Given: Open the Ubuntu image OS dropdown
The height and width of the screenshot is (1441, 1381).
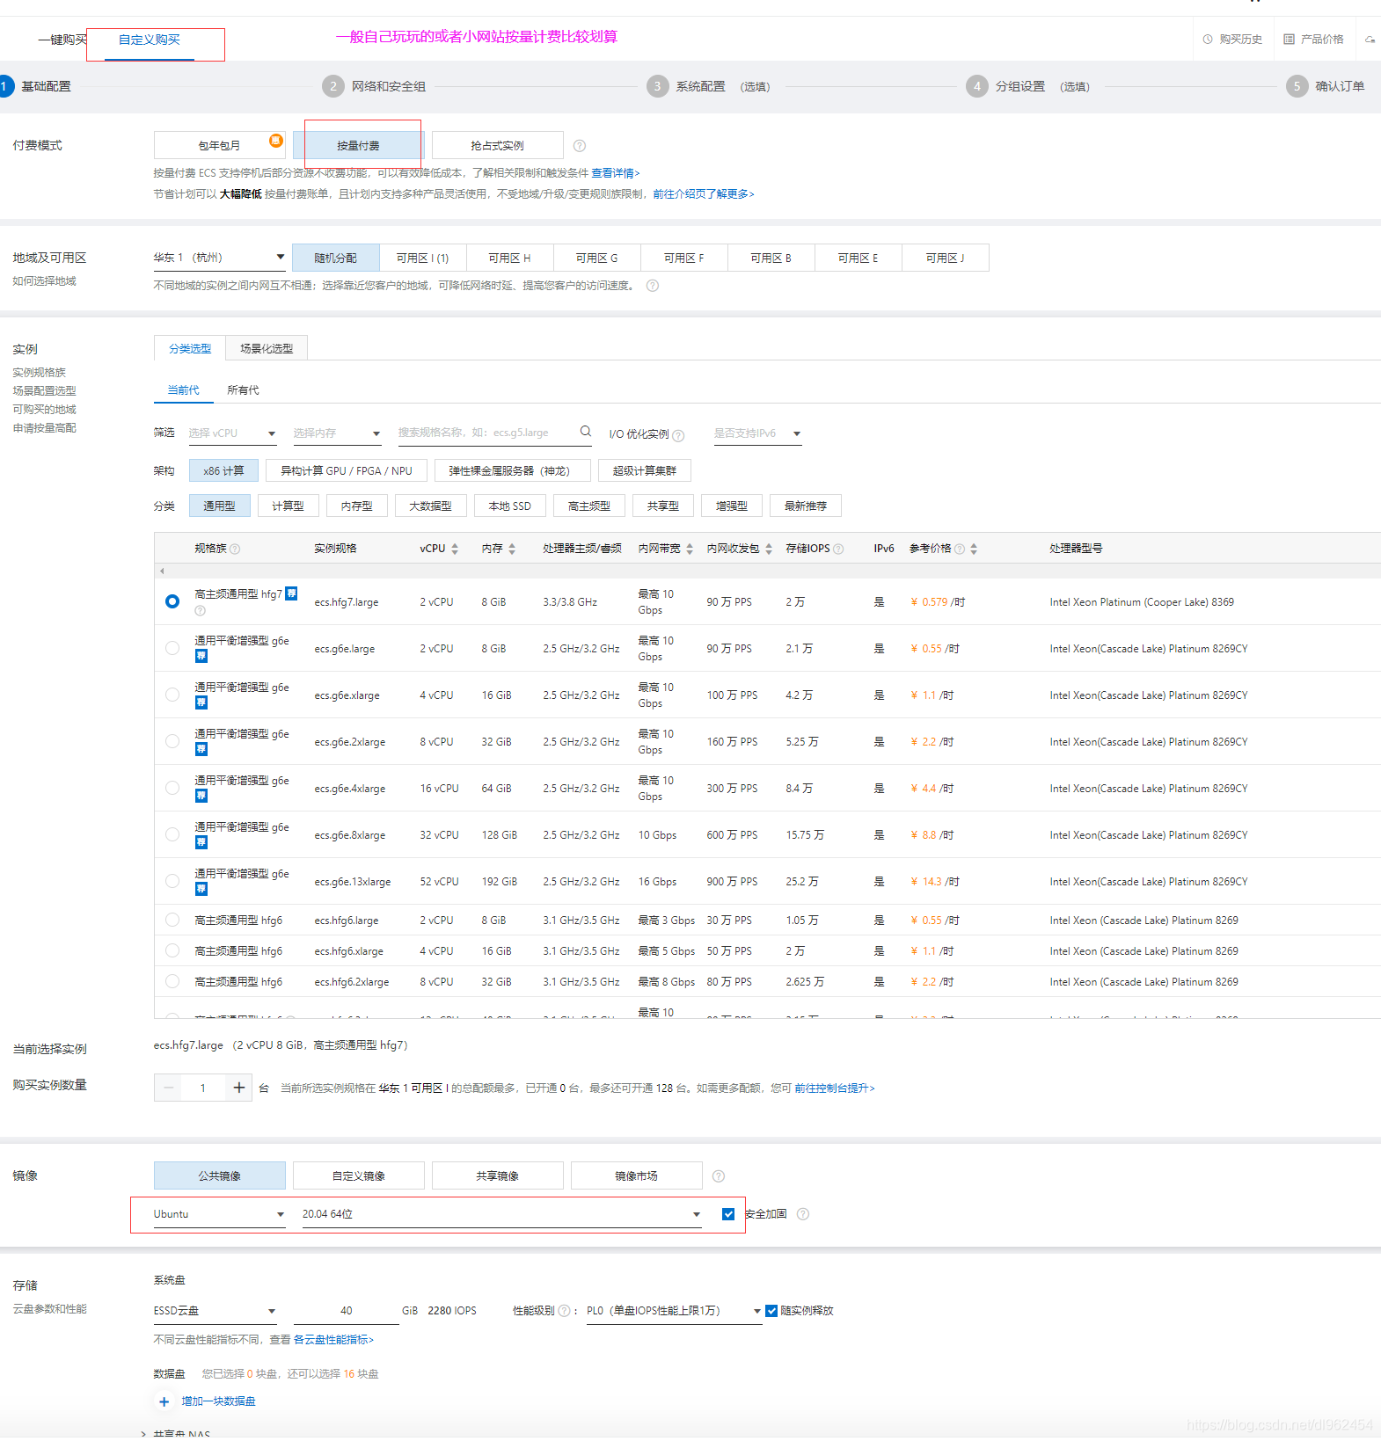Looking at the screenshot, I should pyautogui.click(x=219, y=1214).
